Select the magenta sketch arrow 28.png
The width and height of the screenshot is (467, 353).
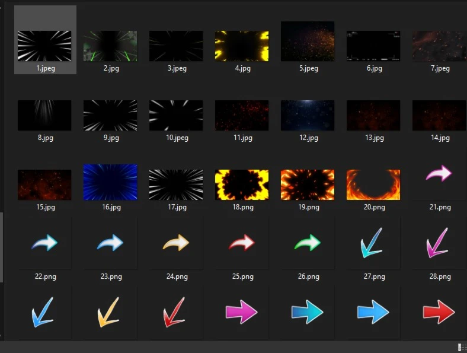coord(437,243)
